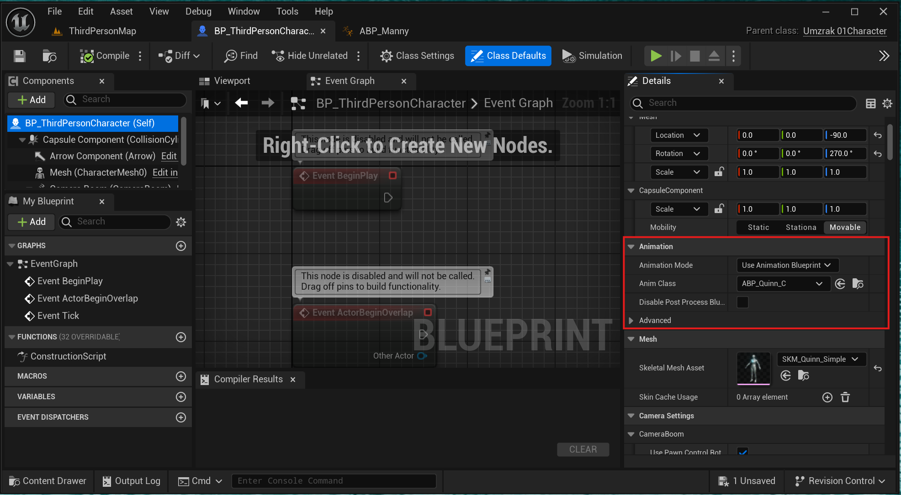Select the Mesh (CharacterMesh0) component

[x=98, y=172]
